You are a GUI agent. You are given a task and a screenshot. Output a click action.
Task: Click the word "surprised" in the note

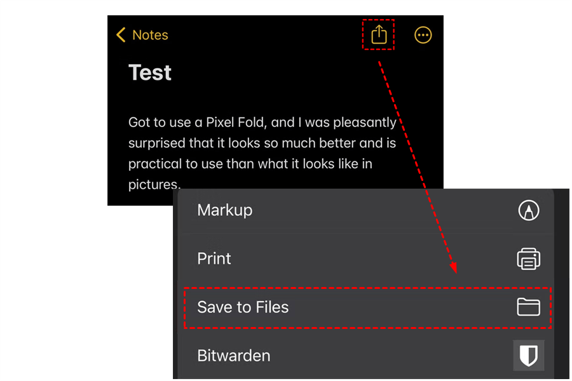point(157,143)
